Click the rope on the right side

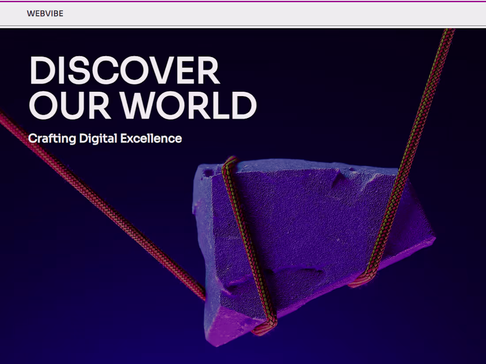click(424, 110)
